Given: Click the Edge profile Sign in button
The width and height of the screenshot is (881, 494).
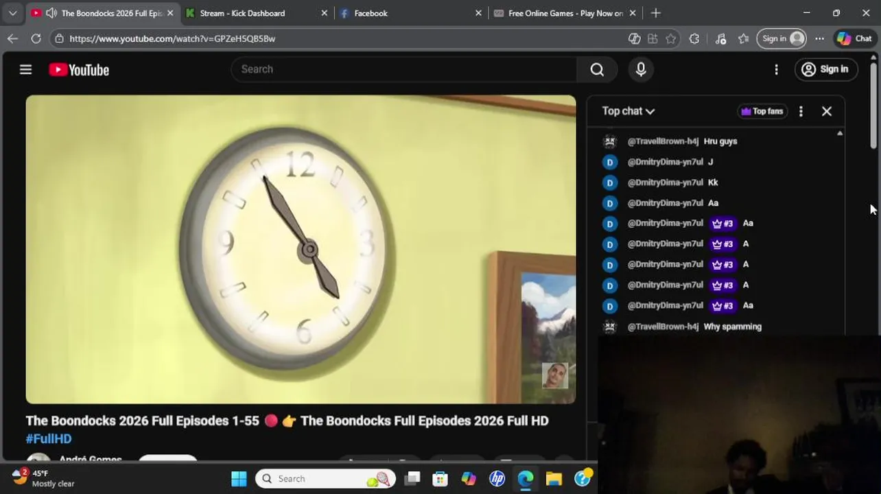Looking at the screenshot, I should tap(782, 38).
